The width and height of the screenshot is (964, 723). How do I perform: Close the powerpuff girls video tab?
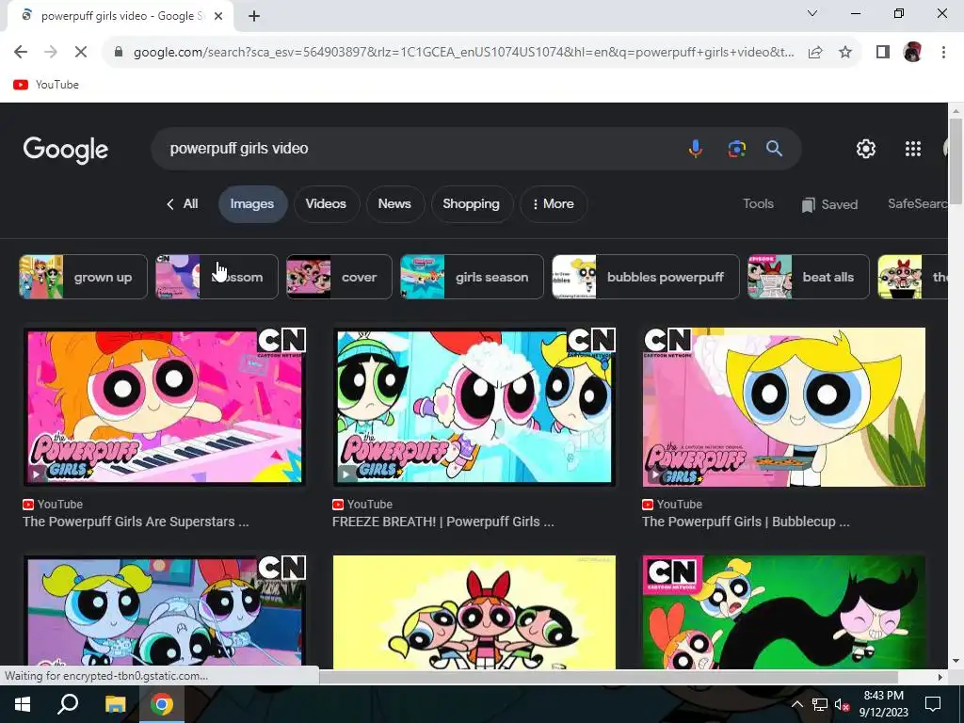point(218,17)
